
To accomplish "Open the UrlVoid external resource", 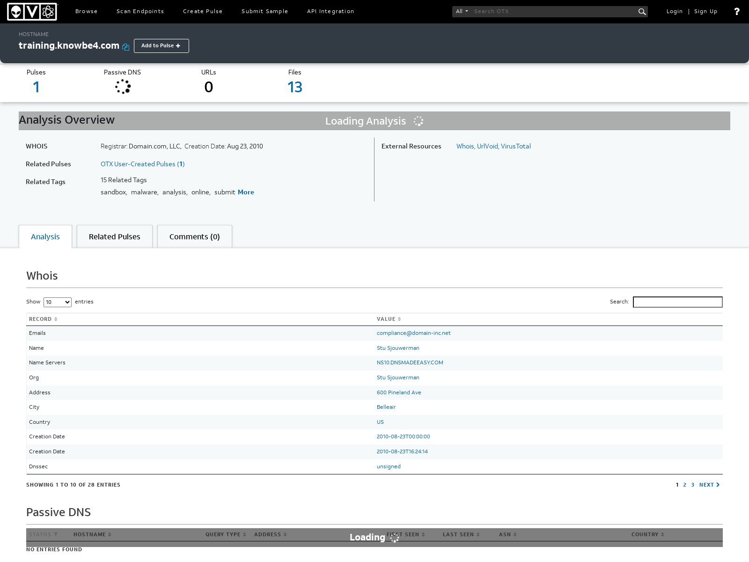I will [x=487, y=147].
